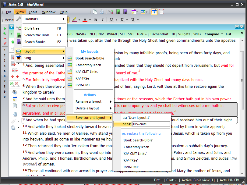
Task: Toggle italic formatting
Action: pyautogui.click(x=103, y=20)
